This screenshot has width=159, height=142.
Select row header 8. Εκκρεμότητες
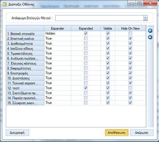coord(25,68)
